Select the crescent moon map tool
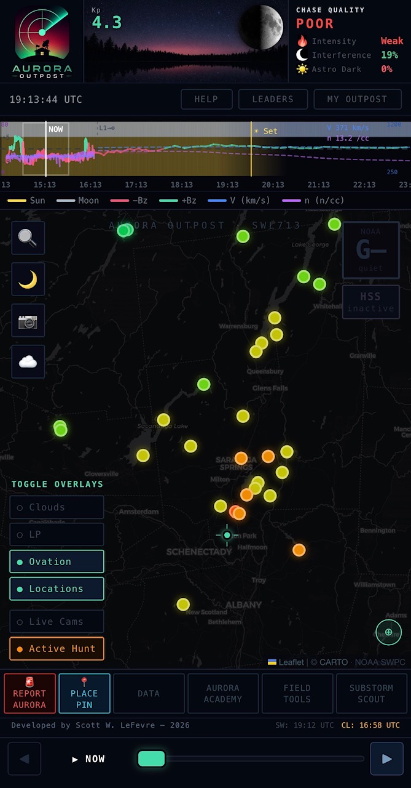Image resolution: width=411 pixels, height=788 pixels. (28, 279)
